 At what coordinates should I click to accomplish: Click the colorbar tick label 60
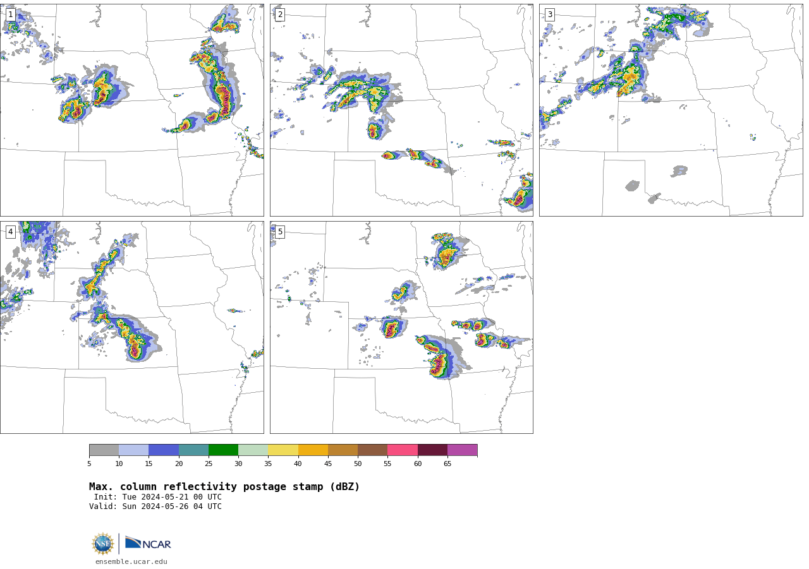click(418, 464)
